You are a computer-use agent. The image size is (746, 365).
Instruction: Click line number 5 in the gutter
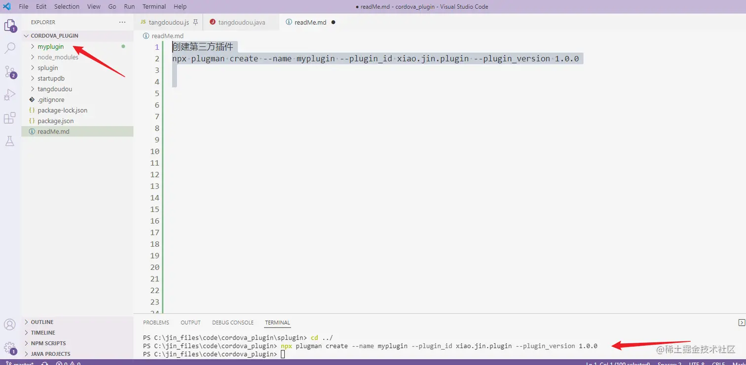pyautogui.click(x=157, y=94)
